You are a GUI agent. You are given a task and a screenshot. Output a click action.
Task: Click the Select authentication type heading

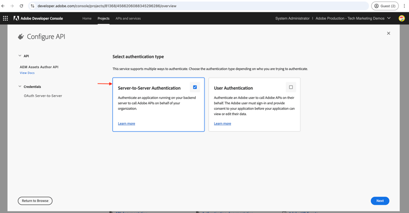click(x=138, y=56)
